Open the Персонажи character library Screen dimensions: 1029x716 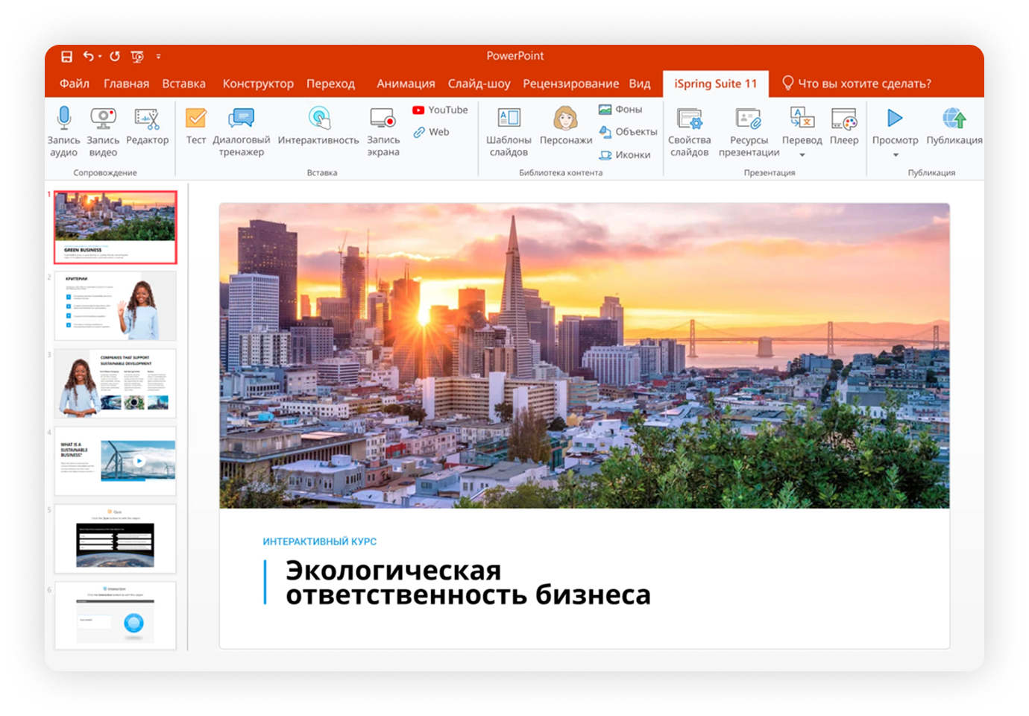(x=565, y=119)
